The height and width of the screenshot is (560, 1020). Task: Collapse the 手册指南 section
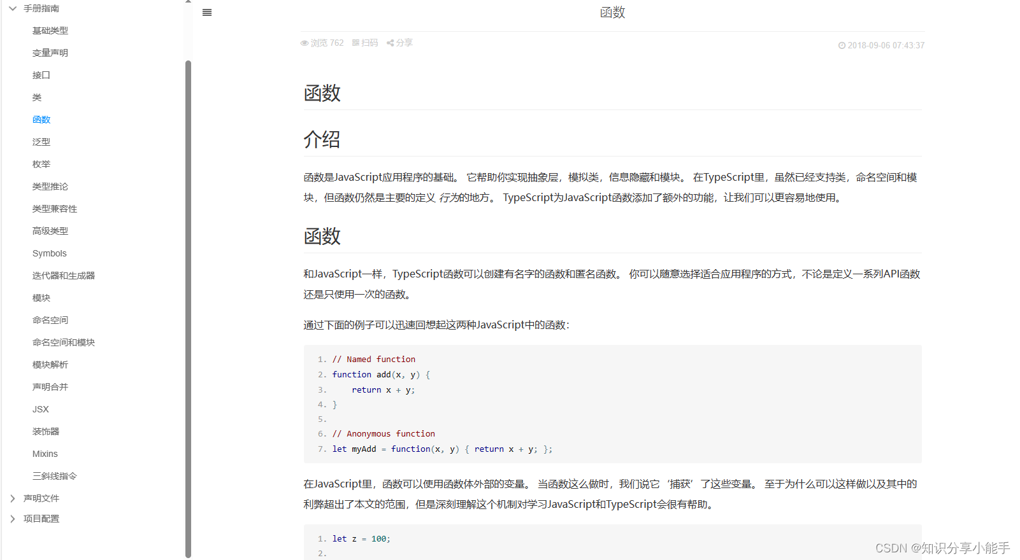click(13, 9)
